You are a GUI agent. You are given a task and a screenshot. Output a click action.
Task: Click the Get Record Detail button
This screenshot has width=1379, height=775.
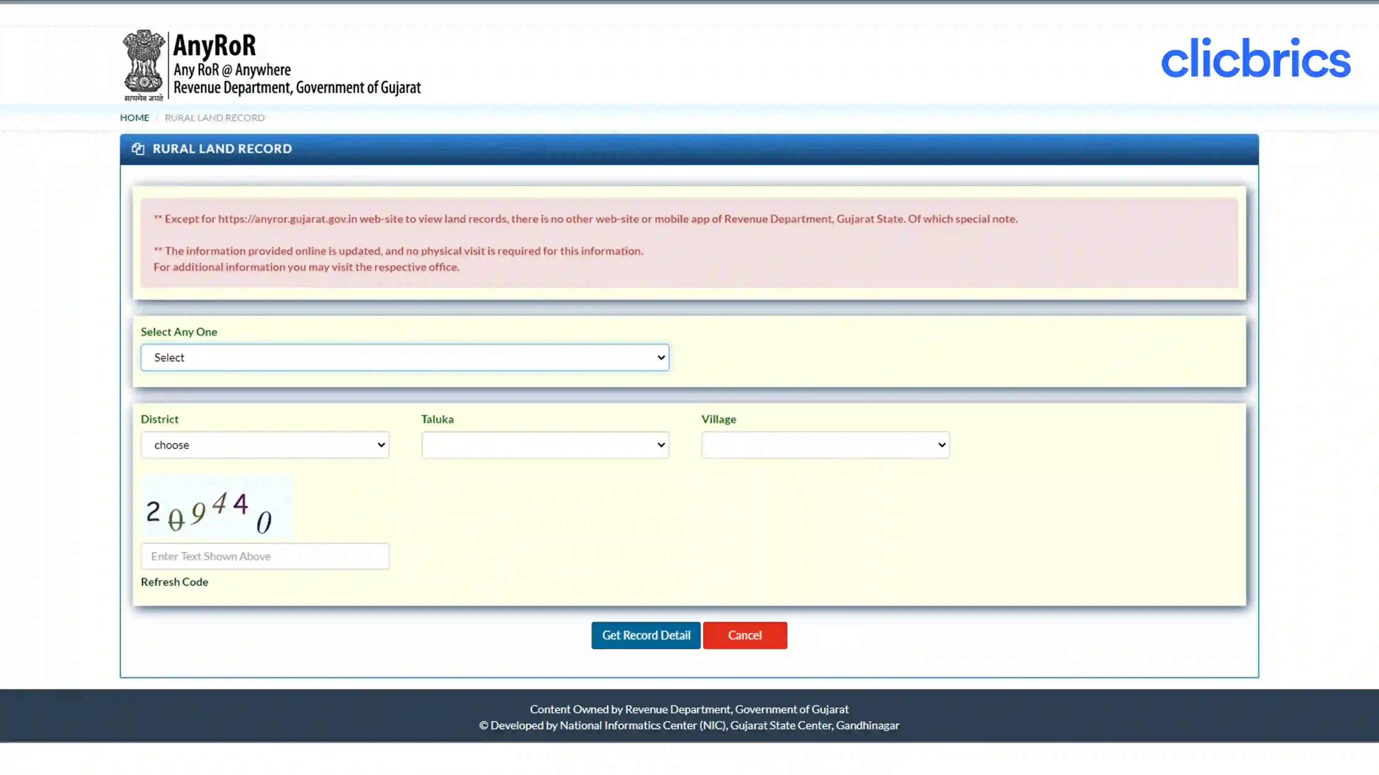[646, 635]
